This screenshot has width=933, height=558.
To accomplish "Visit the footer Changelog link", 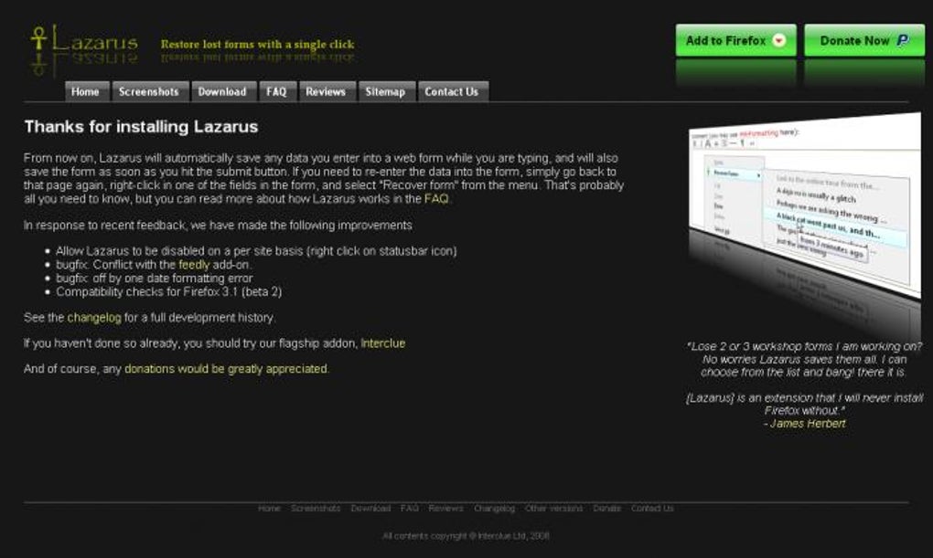I will point(495,509).
